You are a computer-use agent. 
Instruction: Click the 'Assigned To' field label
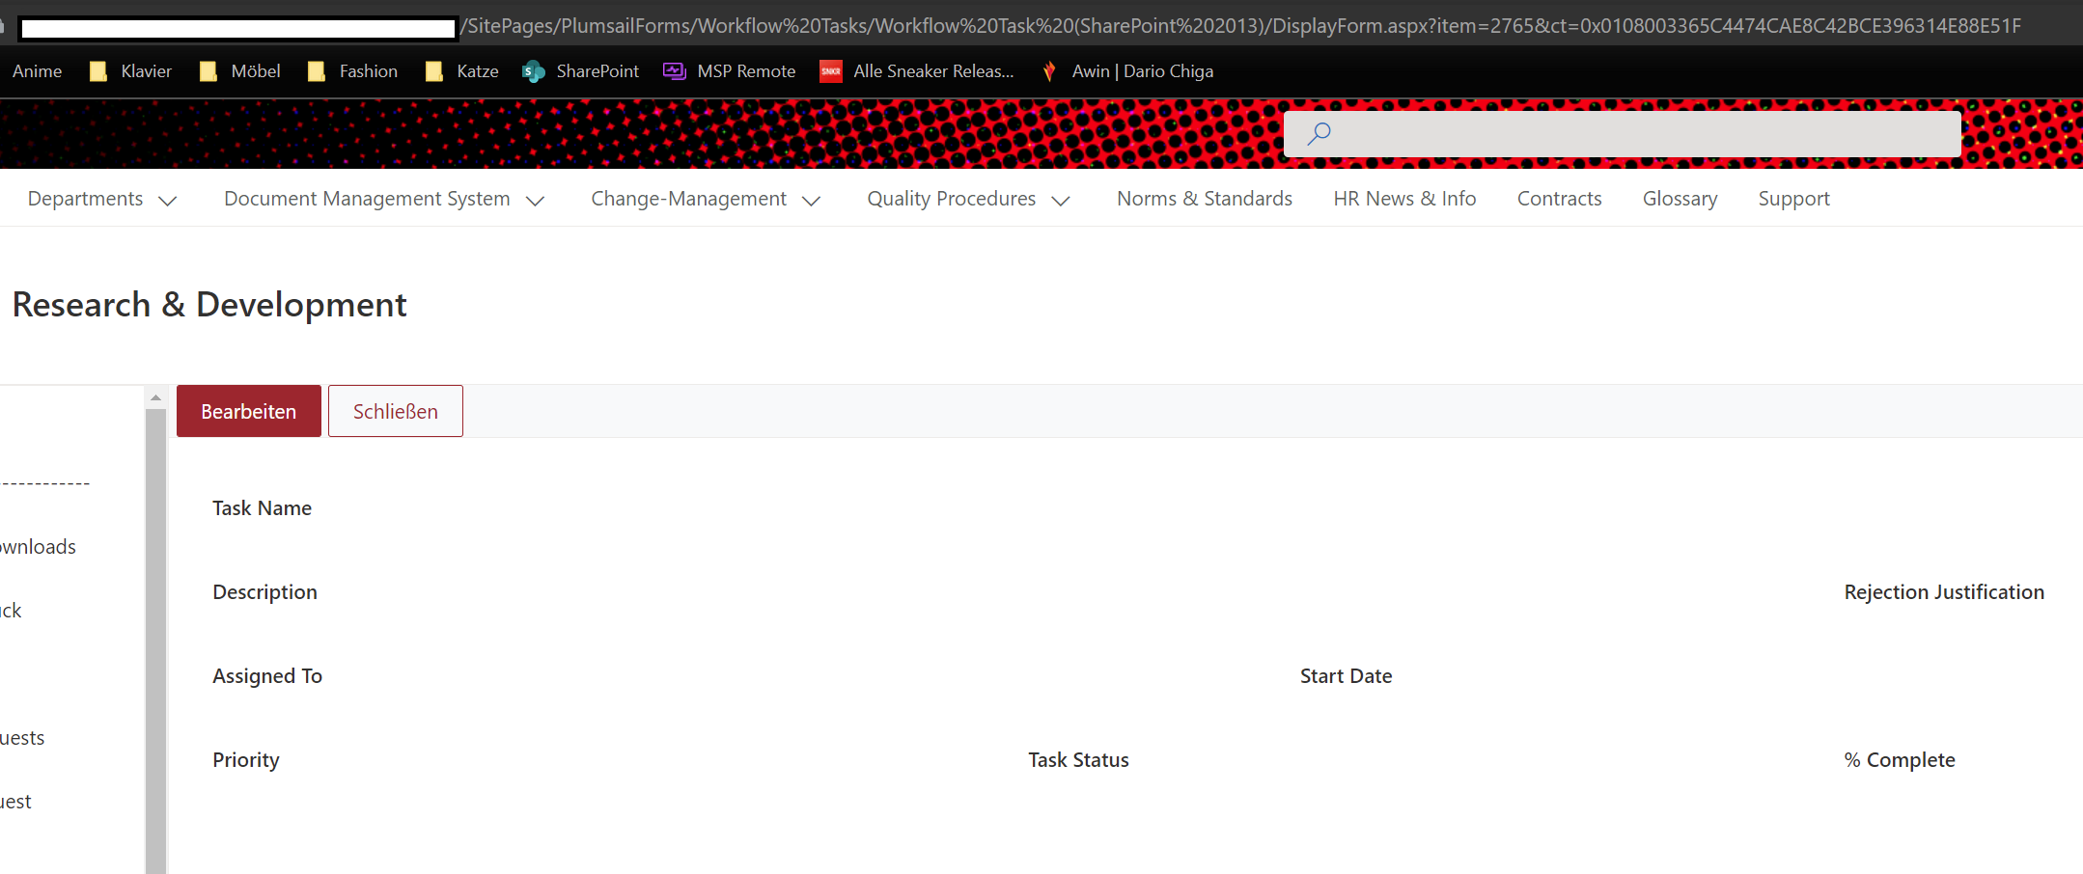[267, 676]
